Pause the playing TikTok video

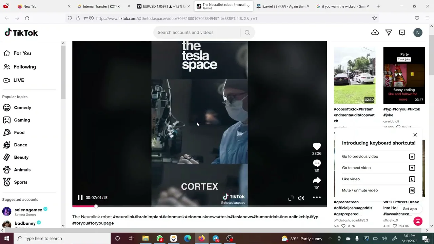[x=80, y=198]
